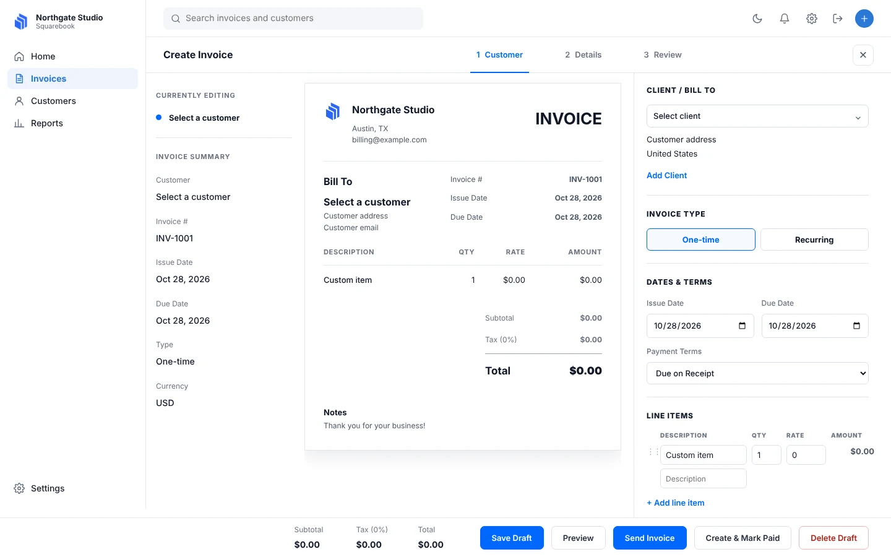
Task: Click the search magnifier icon
Action: coord(176,19)
